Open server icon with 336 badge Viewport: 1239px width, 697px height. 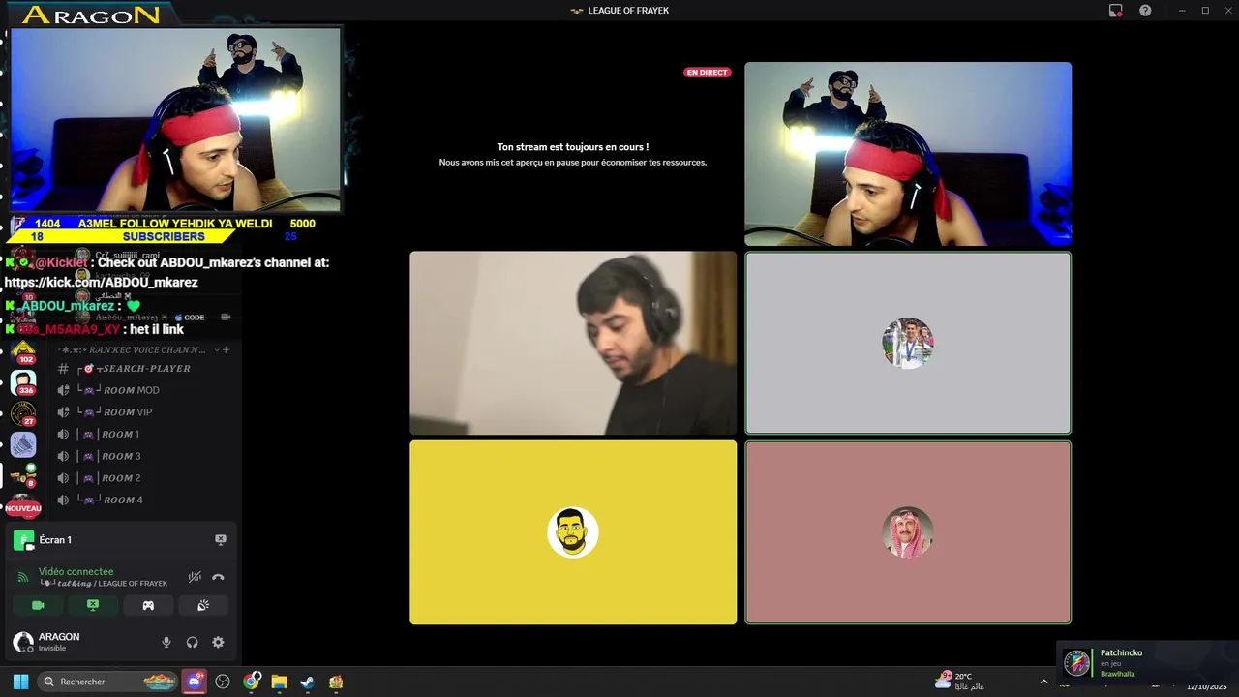click(23, 382)
